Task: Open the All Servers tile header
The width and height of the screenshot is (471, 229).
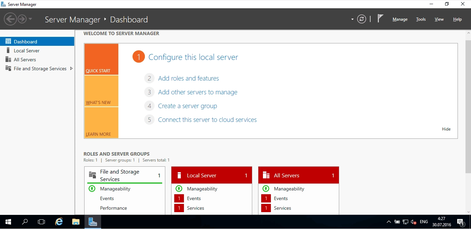Action: (299, 175)
